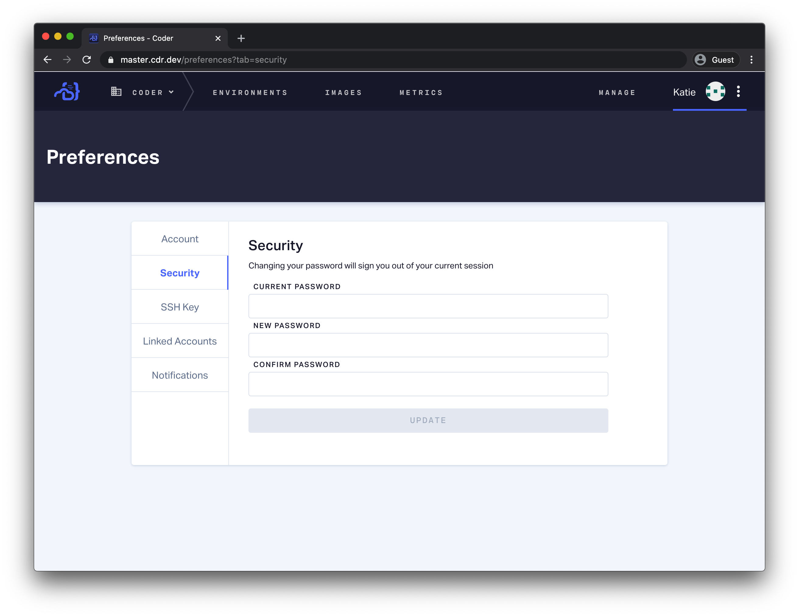
Task: Close the Preferences - Coder tab
Action: pos(218,38)
